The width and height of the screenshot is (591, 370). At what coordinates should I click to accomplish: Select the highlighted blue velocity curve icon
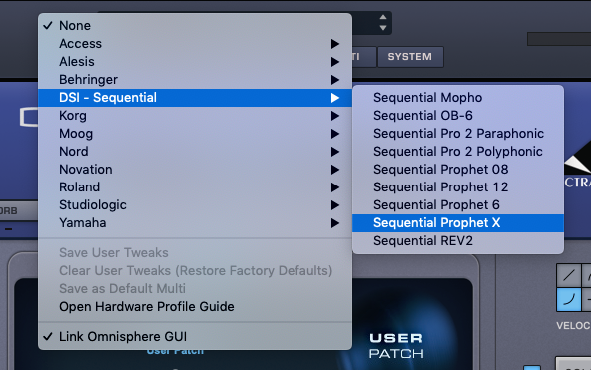coord(569,299)
